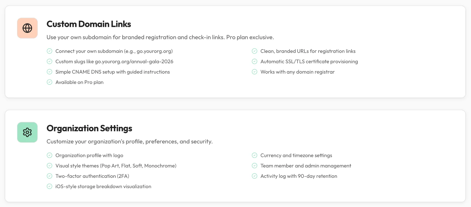
Task: Click the Custom Domain Links heading
Action: point(89,24)
